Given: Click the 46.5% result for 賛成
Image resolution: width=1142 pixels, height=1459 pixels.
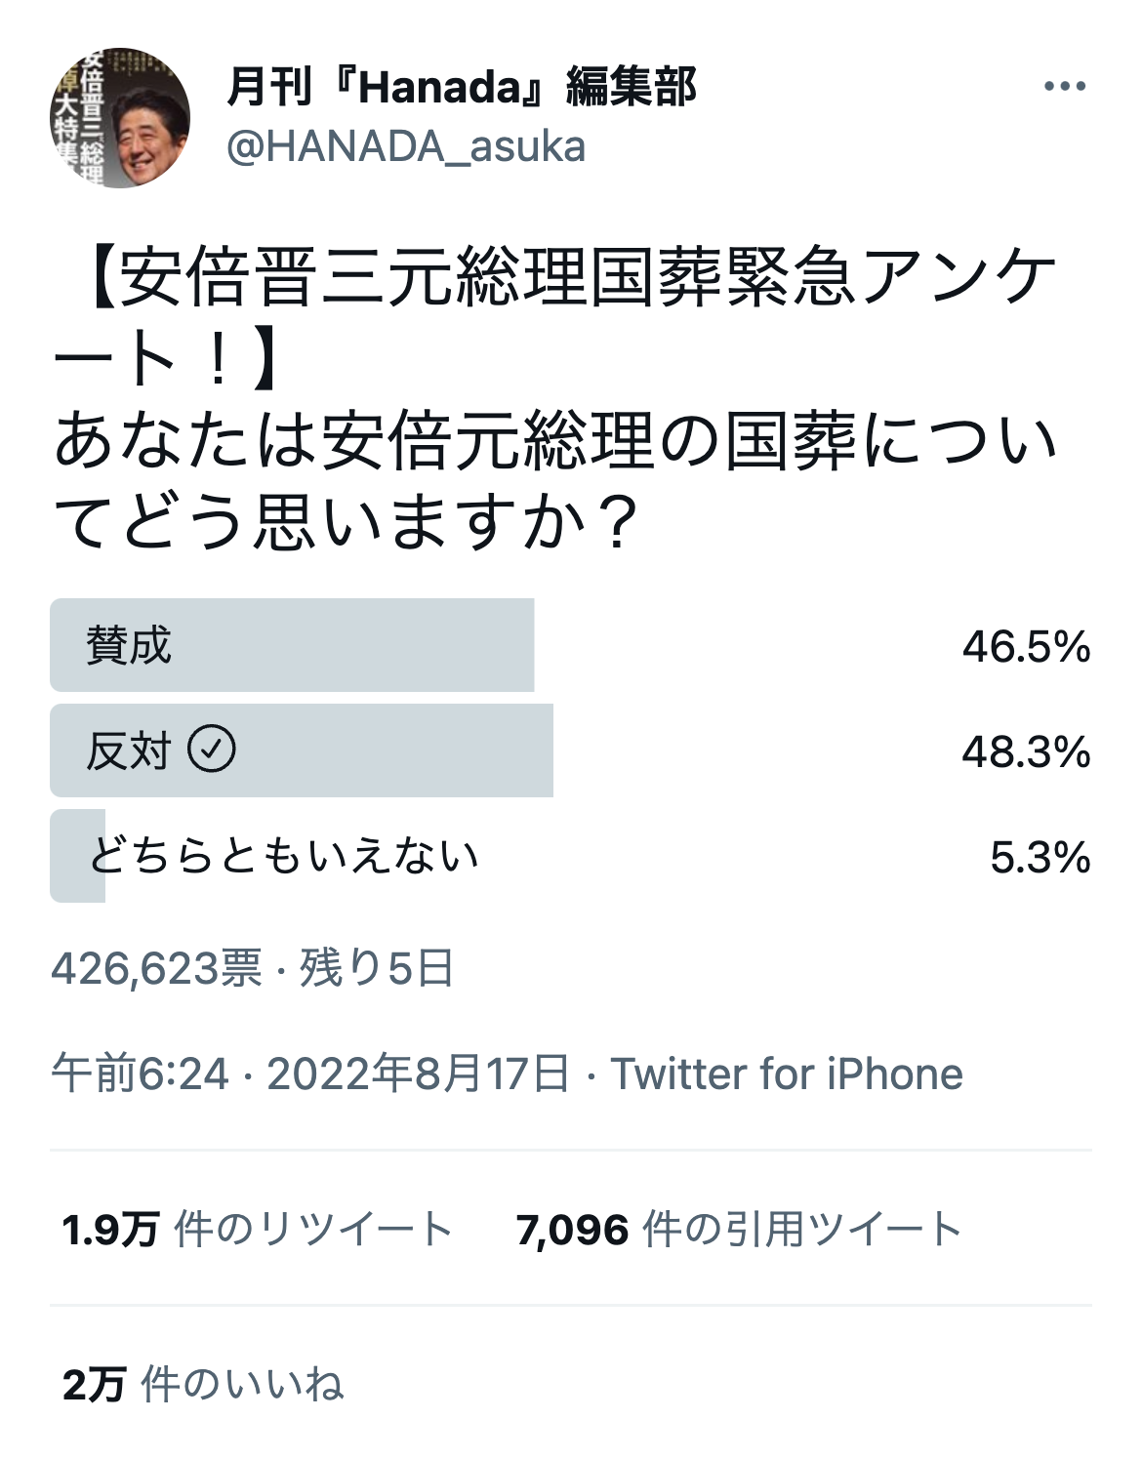Looking at the screenshot, I should [1026, 646].
